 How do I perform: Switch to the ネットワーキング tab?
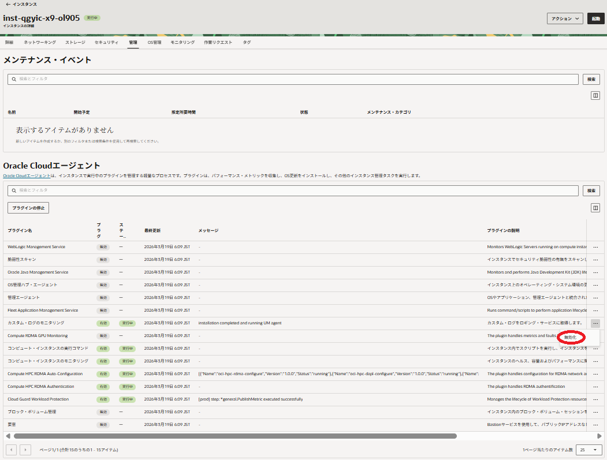(x=40, y=42)
